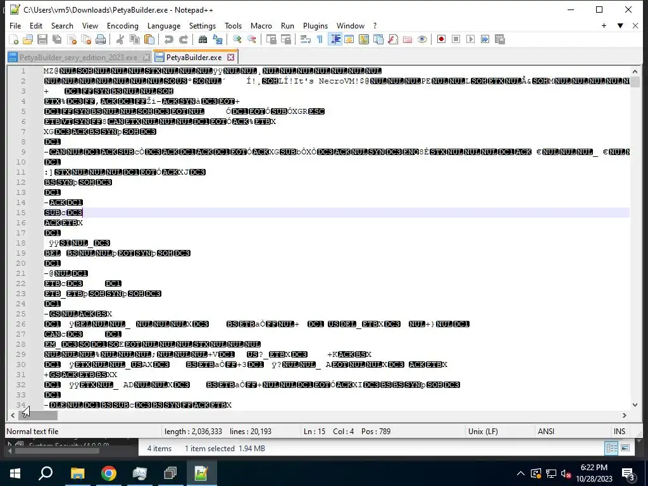Click Save Recorded Macro icon

pyautogui.click(x=500, y=39)
